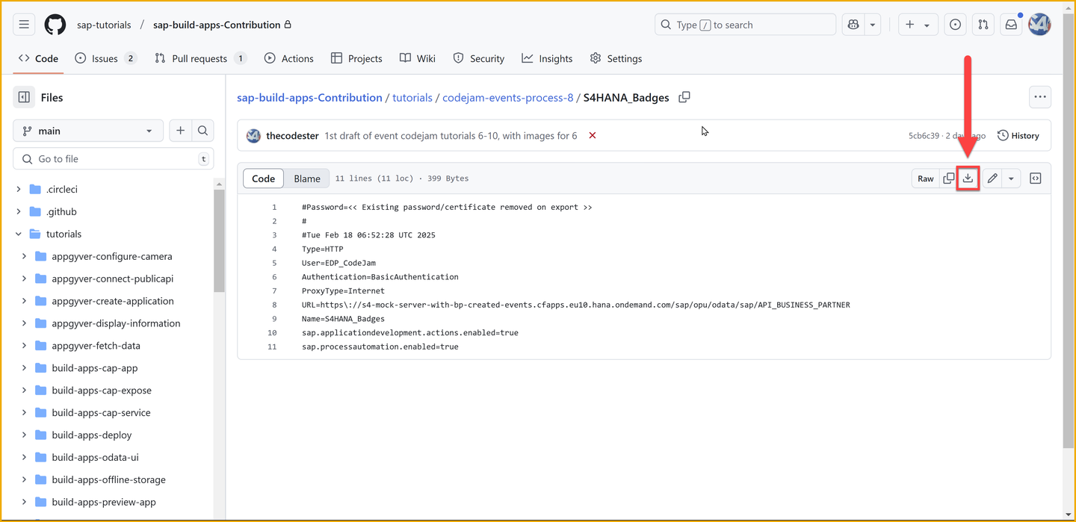Viewport: 1076px width, 522px height.
Task: Collapse the file tree side panel
Action: pos(24,97)
